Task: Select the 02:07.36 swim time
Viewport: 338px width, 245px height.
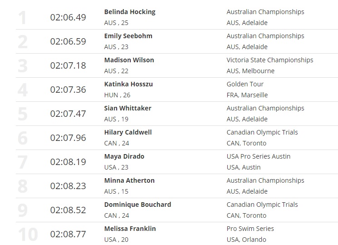Action: tap(68, 90)
